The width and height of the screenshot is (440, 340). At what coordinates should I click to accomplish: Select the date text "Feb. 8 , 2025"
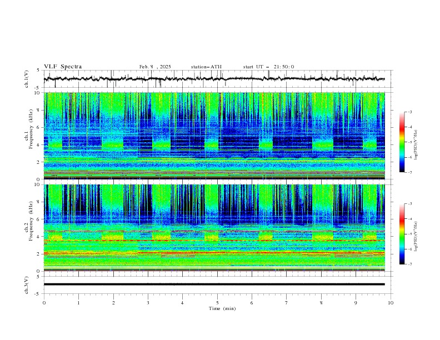155,67
